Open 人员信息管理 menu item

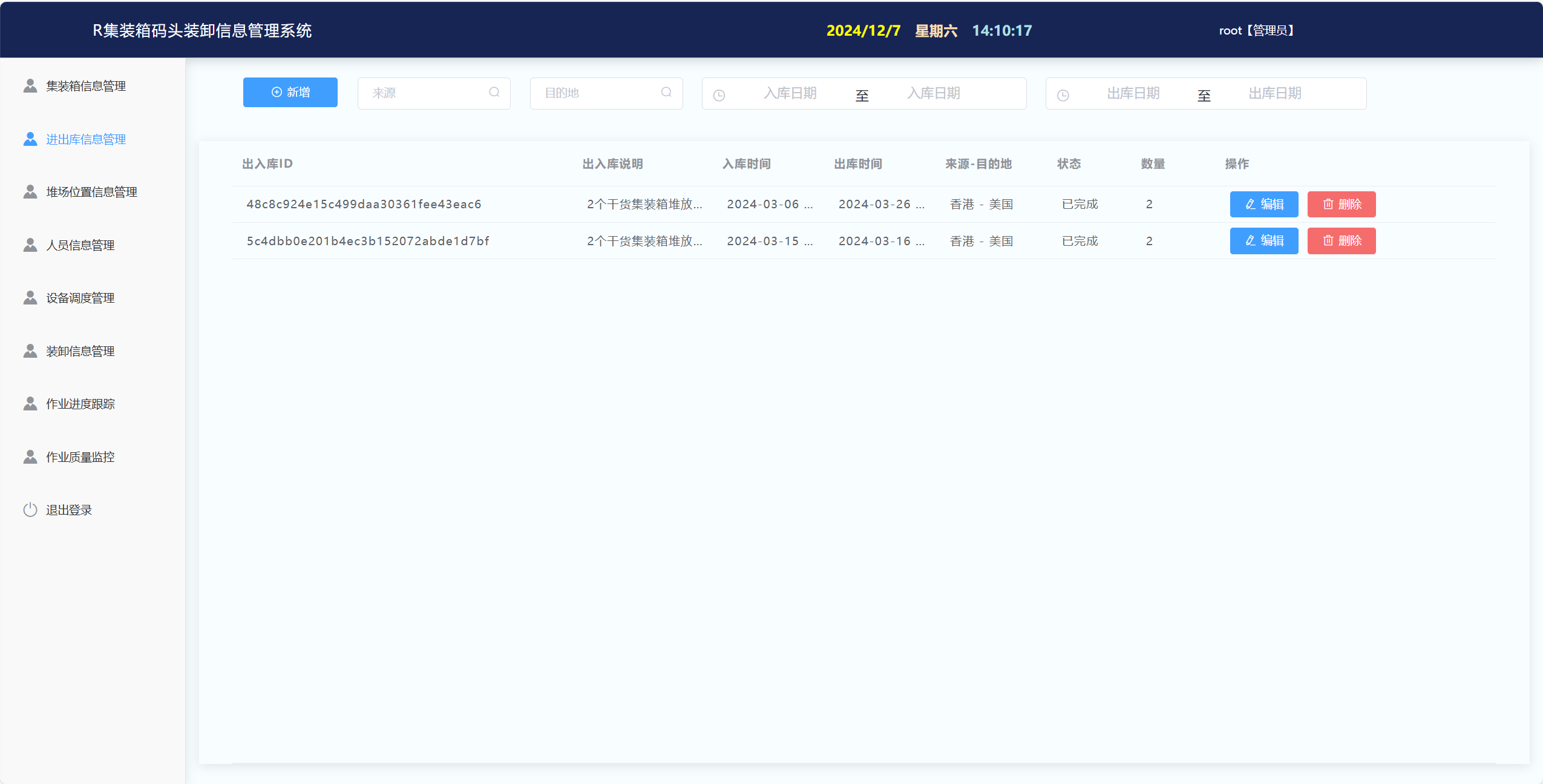pos(80,245)
